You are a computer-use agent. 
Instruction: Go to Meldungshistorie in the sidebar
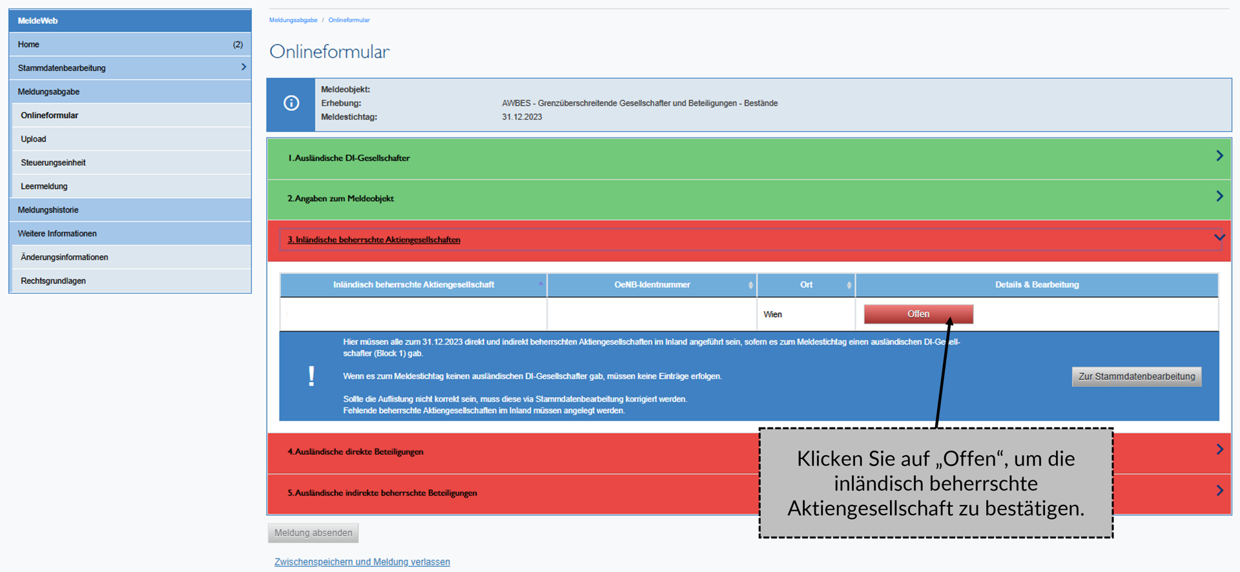pyautogui.click(x=48, y=210)
